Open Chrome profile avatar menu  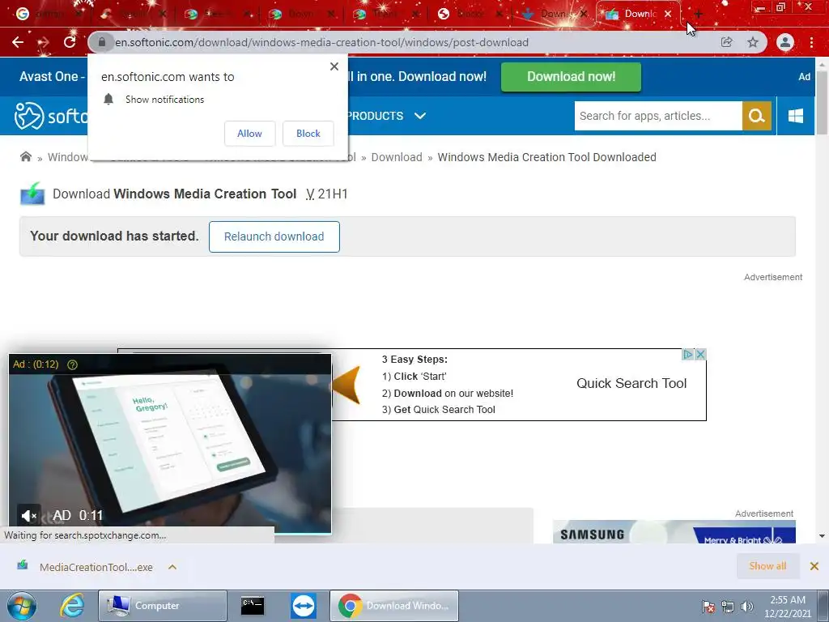tap(785, 42)
